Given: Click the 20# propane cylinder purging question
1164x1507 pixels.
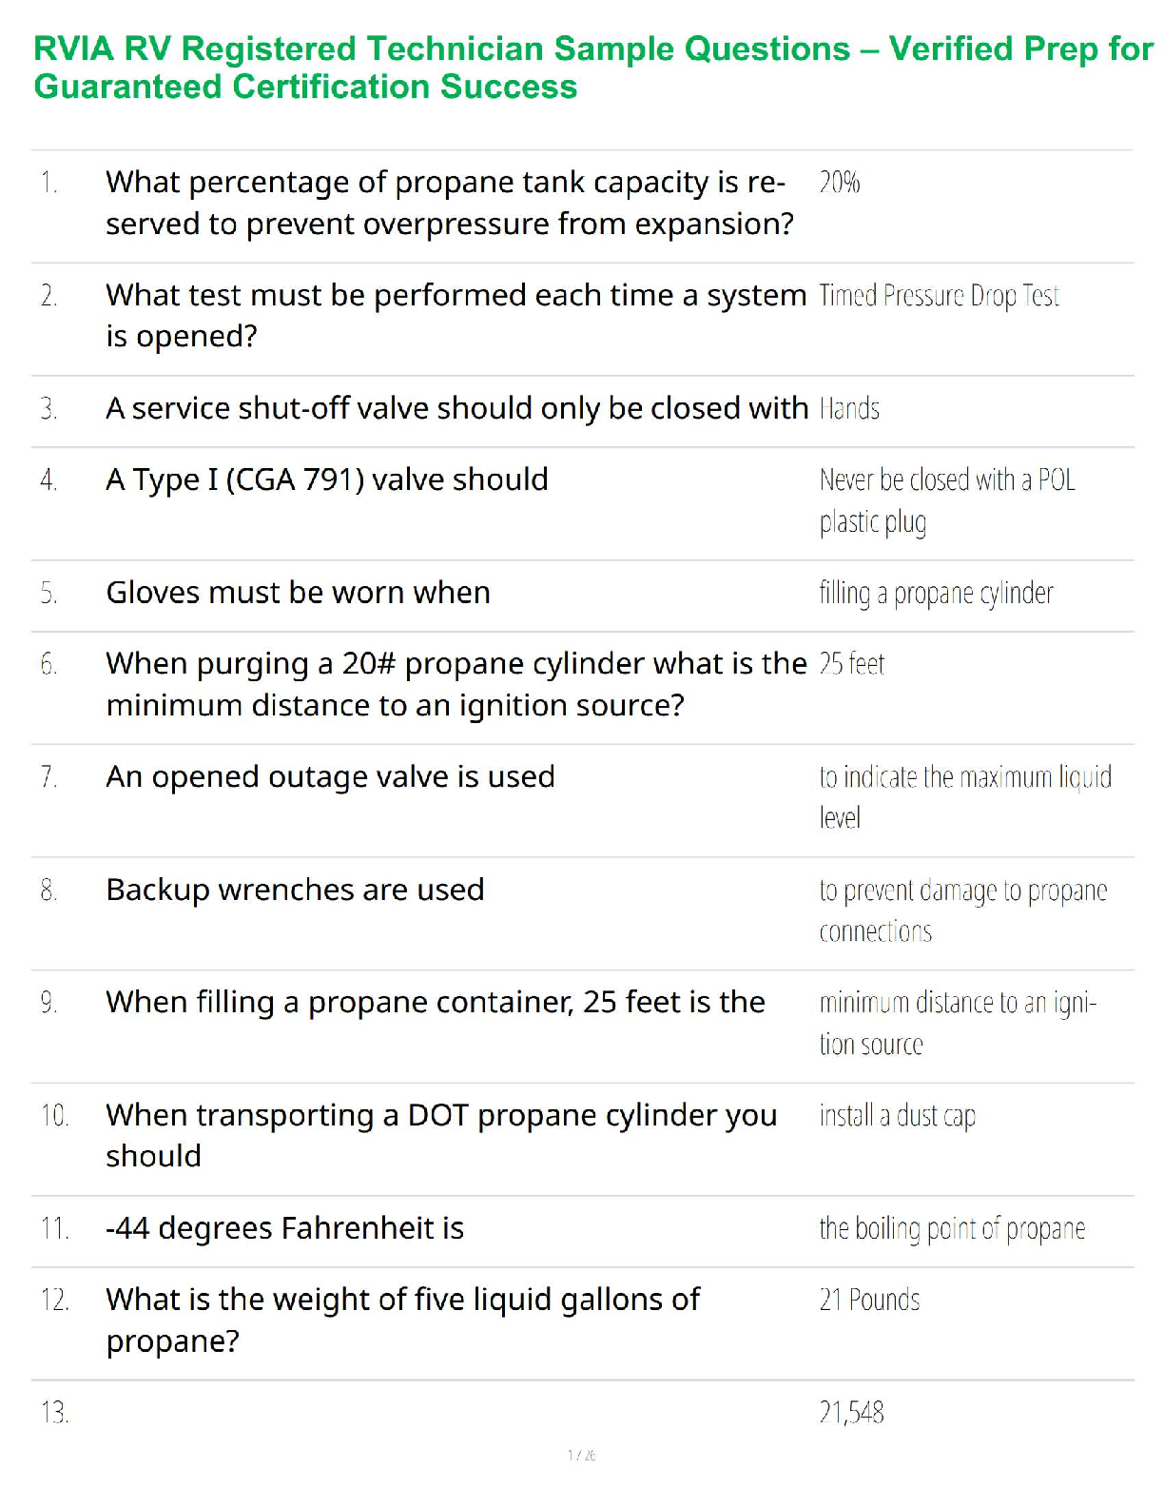Looking at the screenshot, I should point(456,684).
